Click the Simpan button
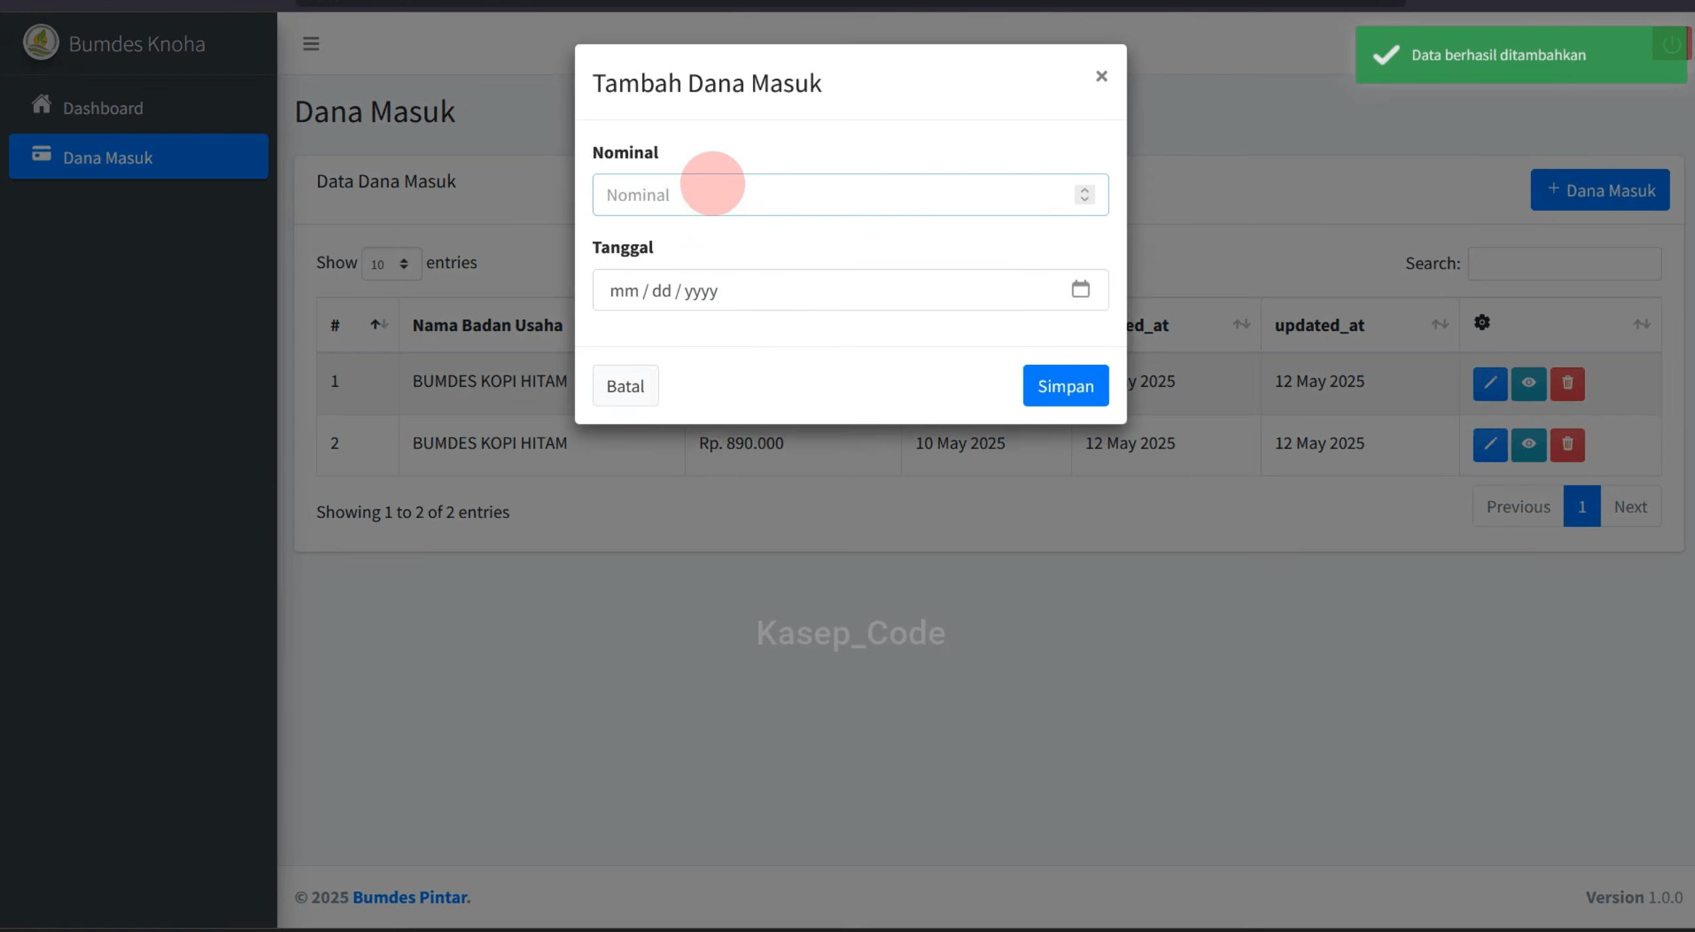This screenshot has width=1695, height=932. click(x=1065, y=385)
